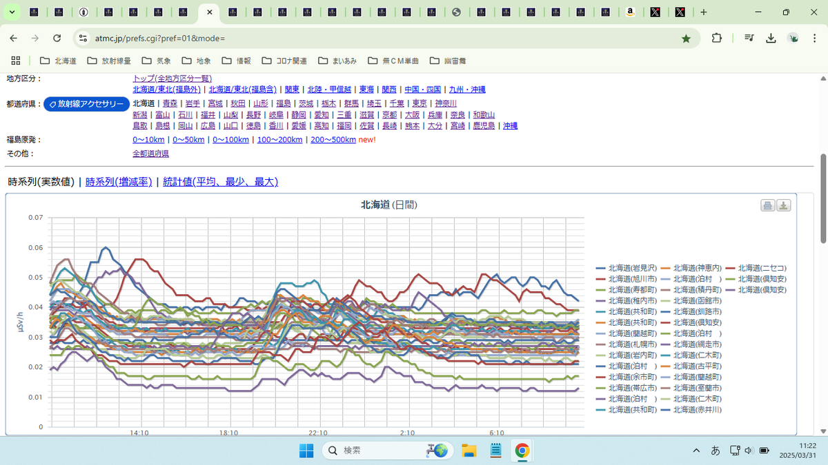Reload the page
828x465 pixels.
(57, 39)
